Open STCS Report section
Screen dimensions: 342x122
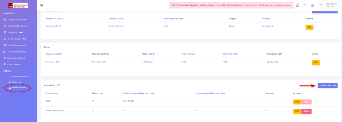click(x=14, y=39)
